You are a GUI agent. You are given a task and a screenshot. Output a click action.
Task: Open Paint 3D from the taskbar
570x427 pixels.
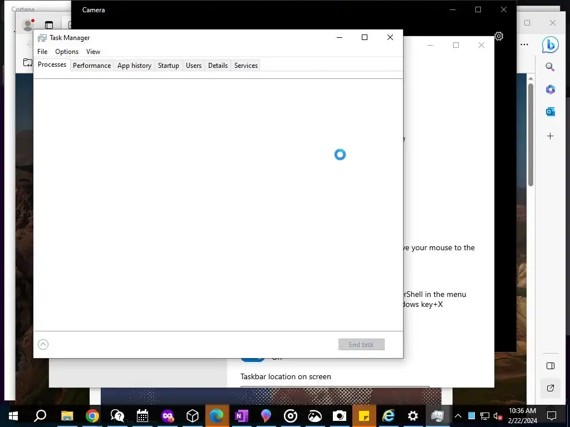click(x=266, y=416)
